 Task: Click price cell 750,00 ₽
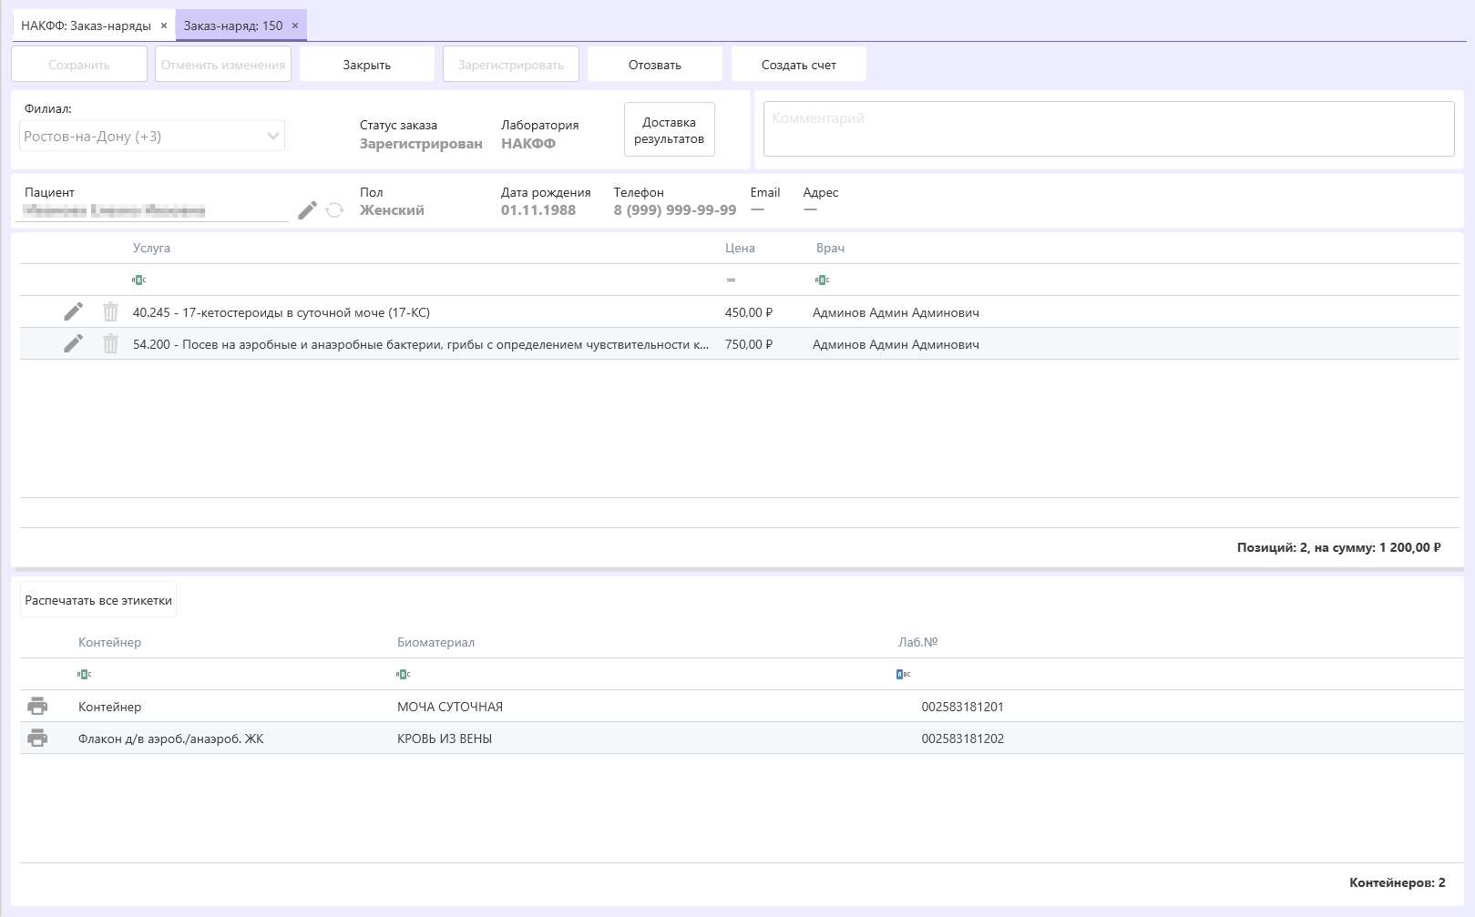pos(749,344)
